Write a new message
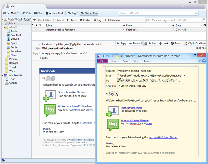The width and height of the screenshot is (208, 164). (x=27, y=13)
